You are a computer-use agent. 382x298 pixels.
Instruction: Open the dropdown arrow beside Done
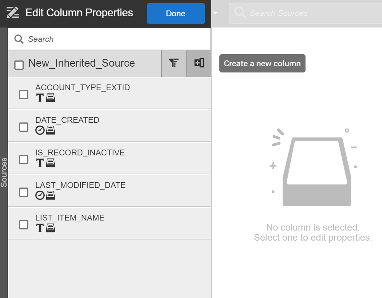tap(215, 13)
